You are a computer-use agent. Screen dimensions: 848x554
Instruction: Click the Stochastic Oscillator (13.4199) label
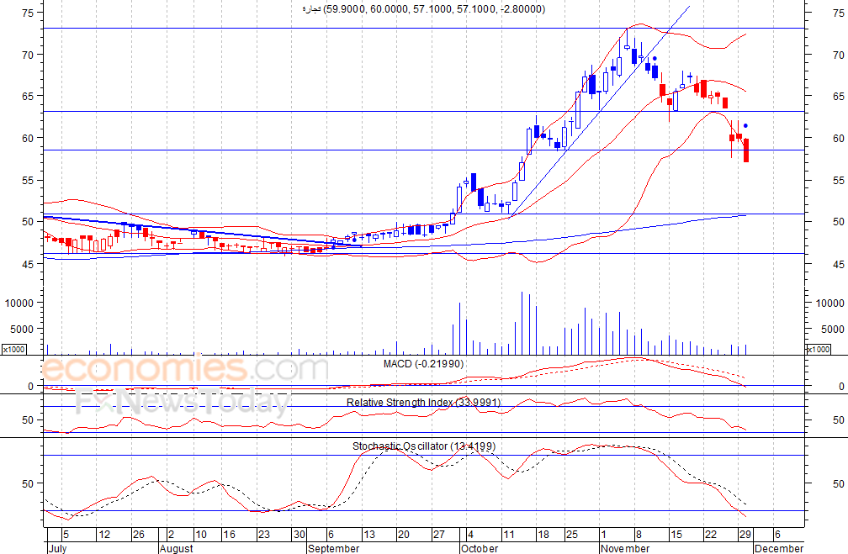[x=424, y=446]
